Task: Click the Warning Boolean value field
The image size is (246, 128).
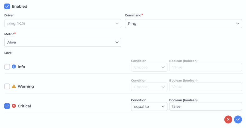Action: (206, 87)
